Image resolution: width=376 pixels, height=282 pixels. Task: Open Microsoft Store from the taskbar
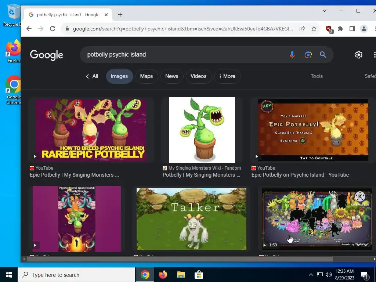coord(199,275)
